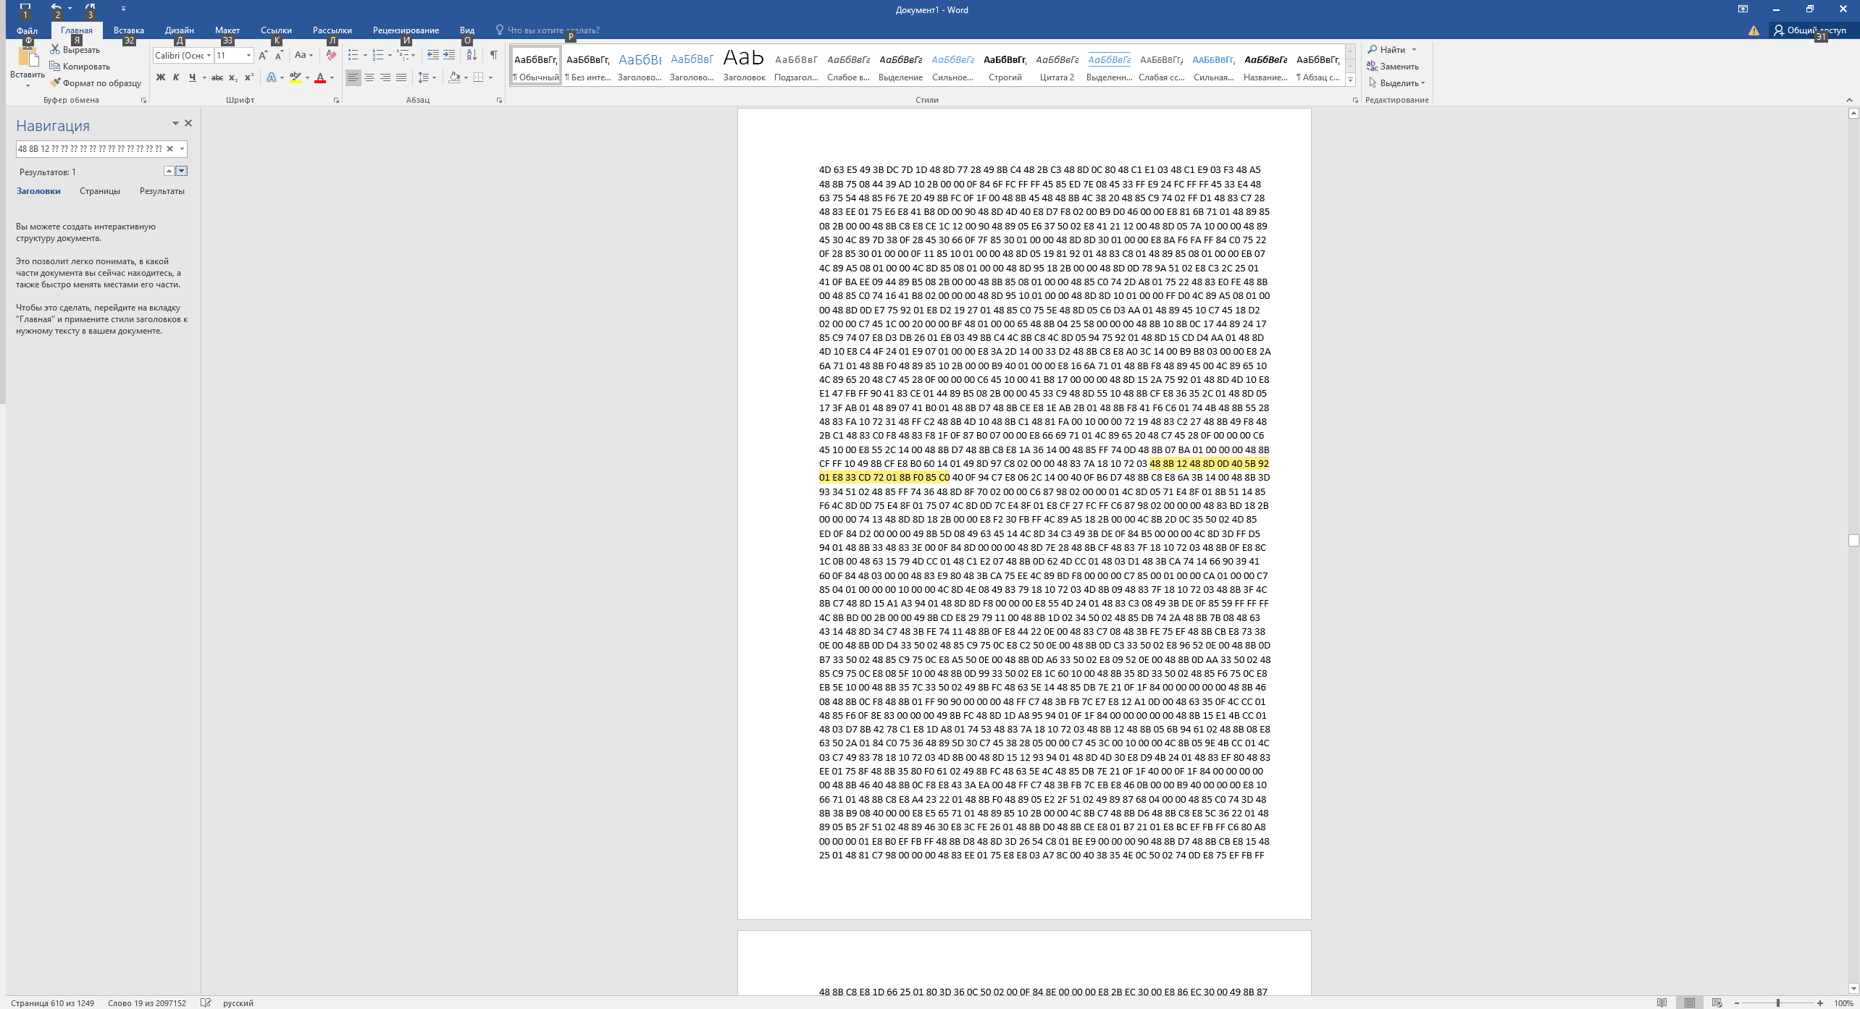Switch to the Вставка ribbon tab

point(128,30)
